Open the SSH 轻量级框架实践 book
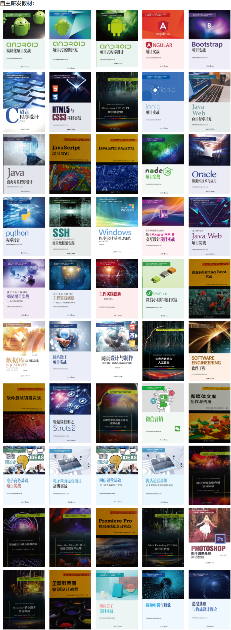231x630 pixels. coord(70,226)
